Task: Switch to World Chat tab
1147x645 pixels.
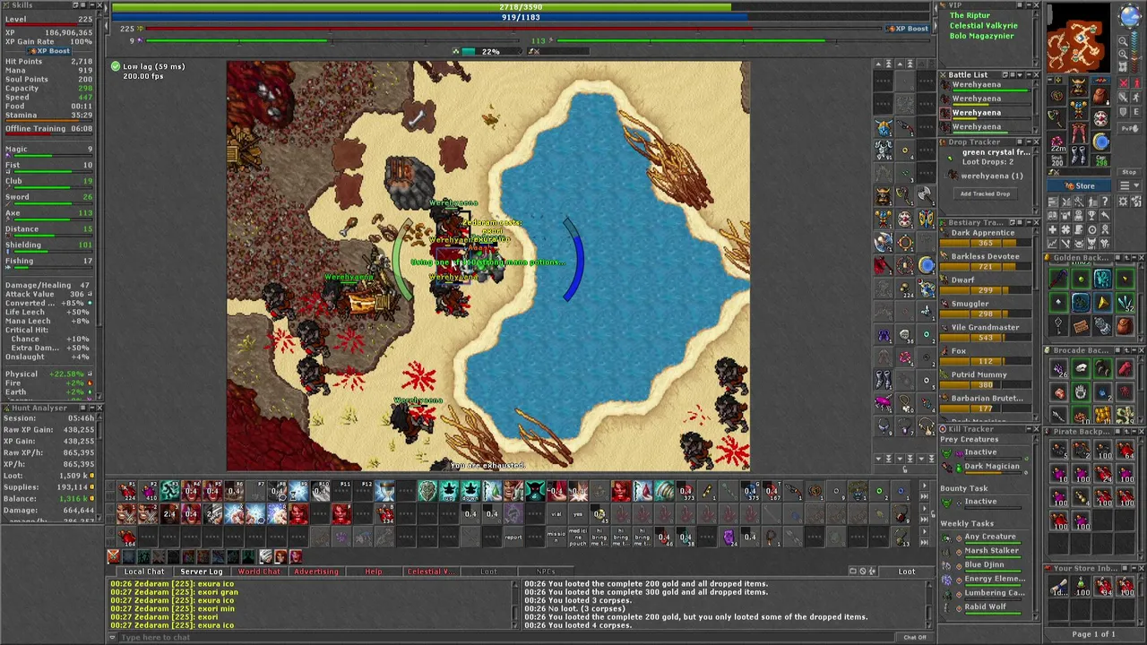Action: coord(259,572)
